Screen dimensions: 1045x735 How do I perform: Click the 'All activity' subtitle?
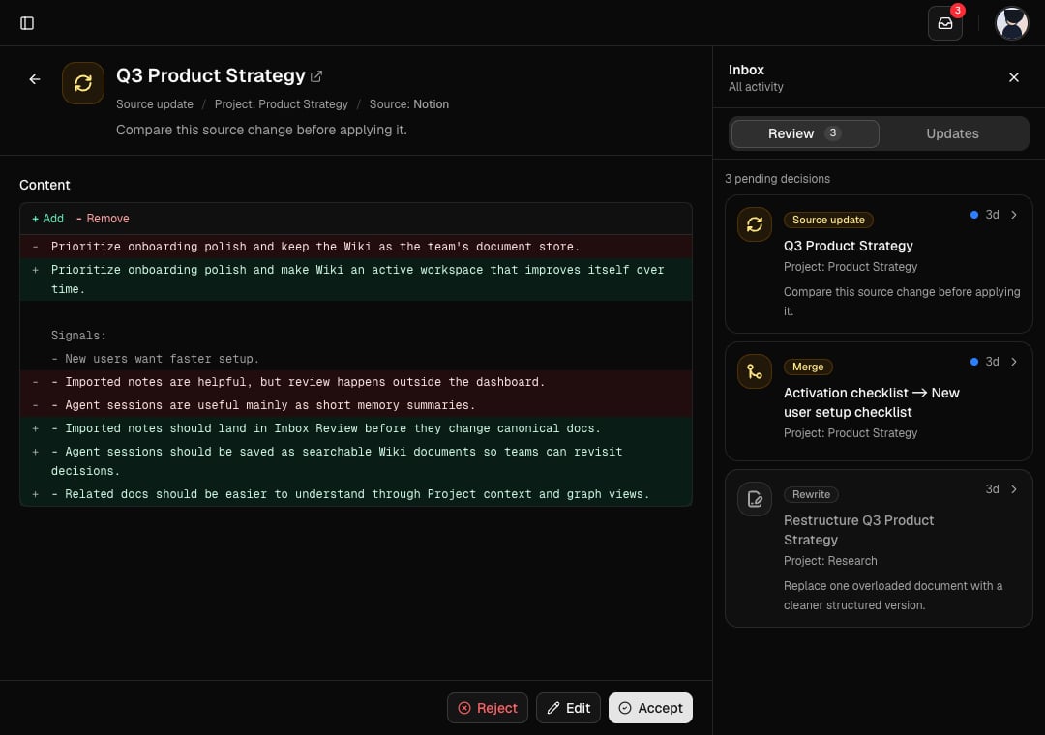756,87
